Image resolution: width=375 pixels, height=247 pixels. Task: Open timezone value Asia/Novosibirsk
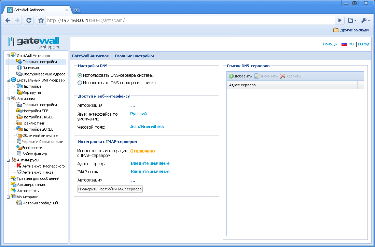coord(148,127)
